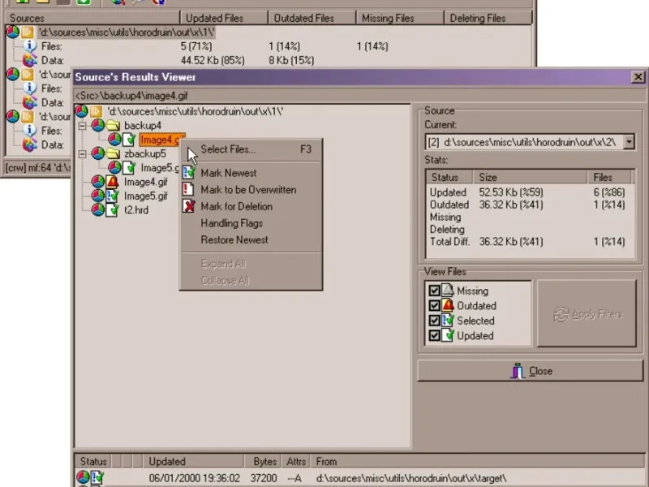
Task: Click the backup4 folder icon
Action: (x=113, y=125)
